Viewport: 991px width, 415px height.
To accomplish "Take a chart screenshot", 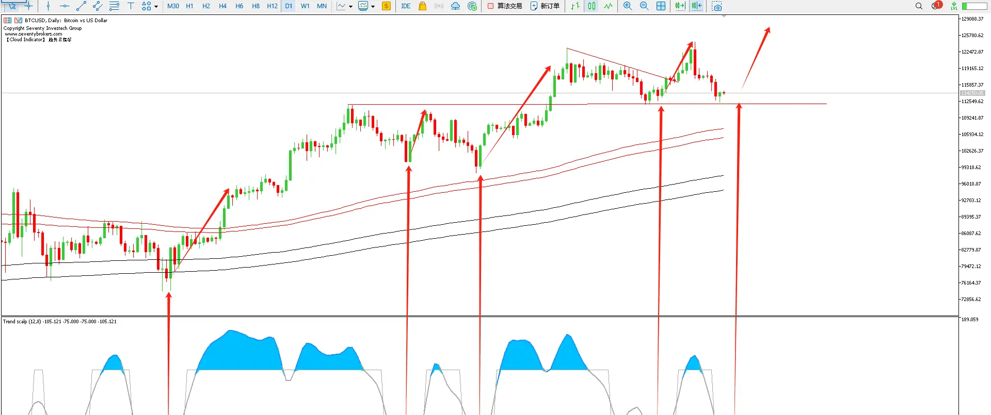I will coord(717,6).
